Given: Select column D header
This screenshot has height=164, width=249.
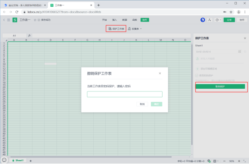Looking at the screenshot, I should click(50, 40).
